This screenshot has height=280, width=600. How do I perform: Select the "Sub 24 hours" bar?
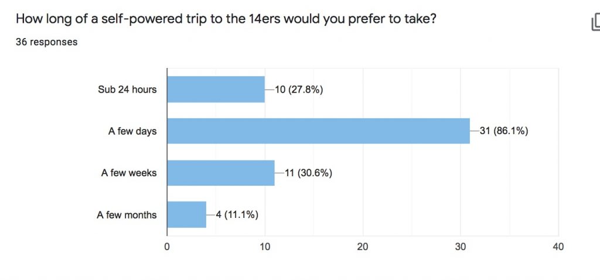(216, 90)
